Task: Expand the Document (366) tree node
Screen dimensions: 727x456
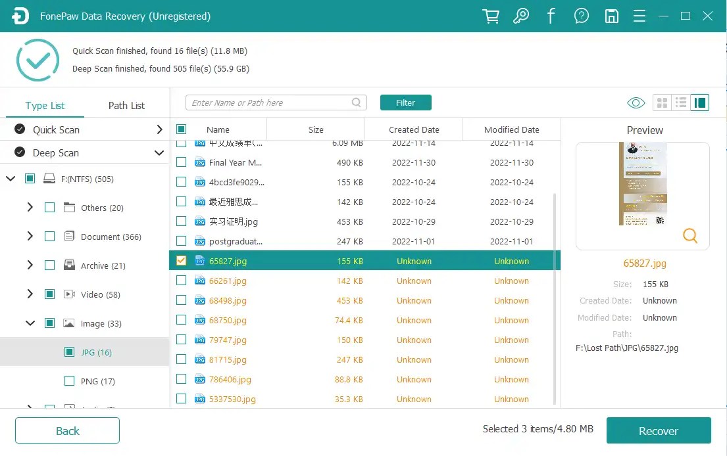Action: pyautogui.click(x=30, y=236)
